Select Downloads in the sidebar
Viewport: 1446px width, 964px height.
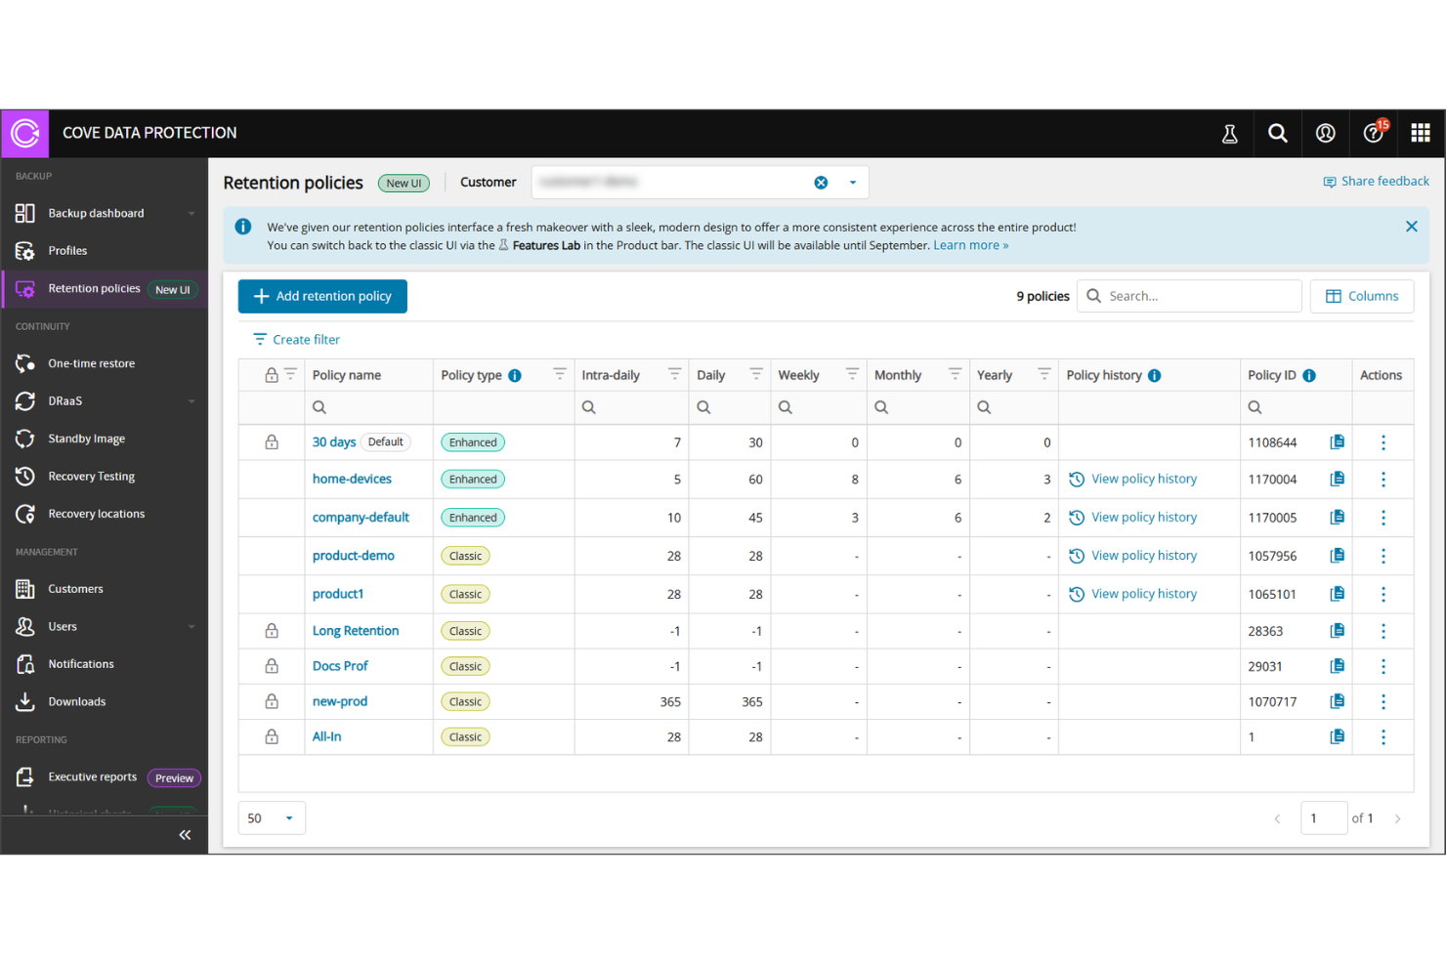click(x=77, y=701)
